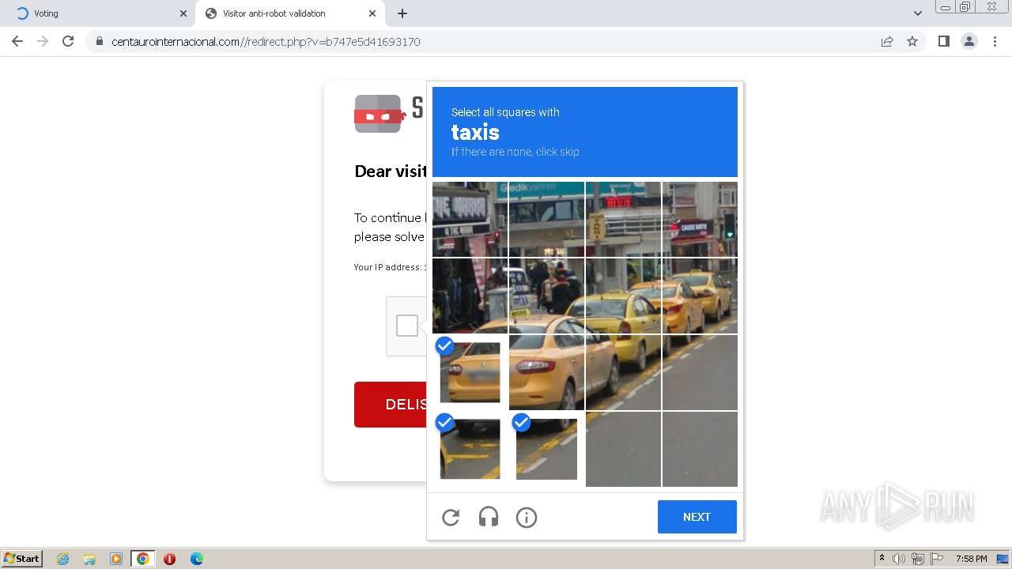1012x569 pixels.
Task: Open the 7:58 PM clock in tray
Action: (971, 559)
